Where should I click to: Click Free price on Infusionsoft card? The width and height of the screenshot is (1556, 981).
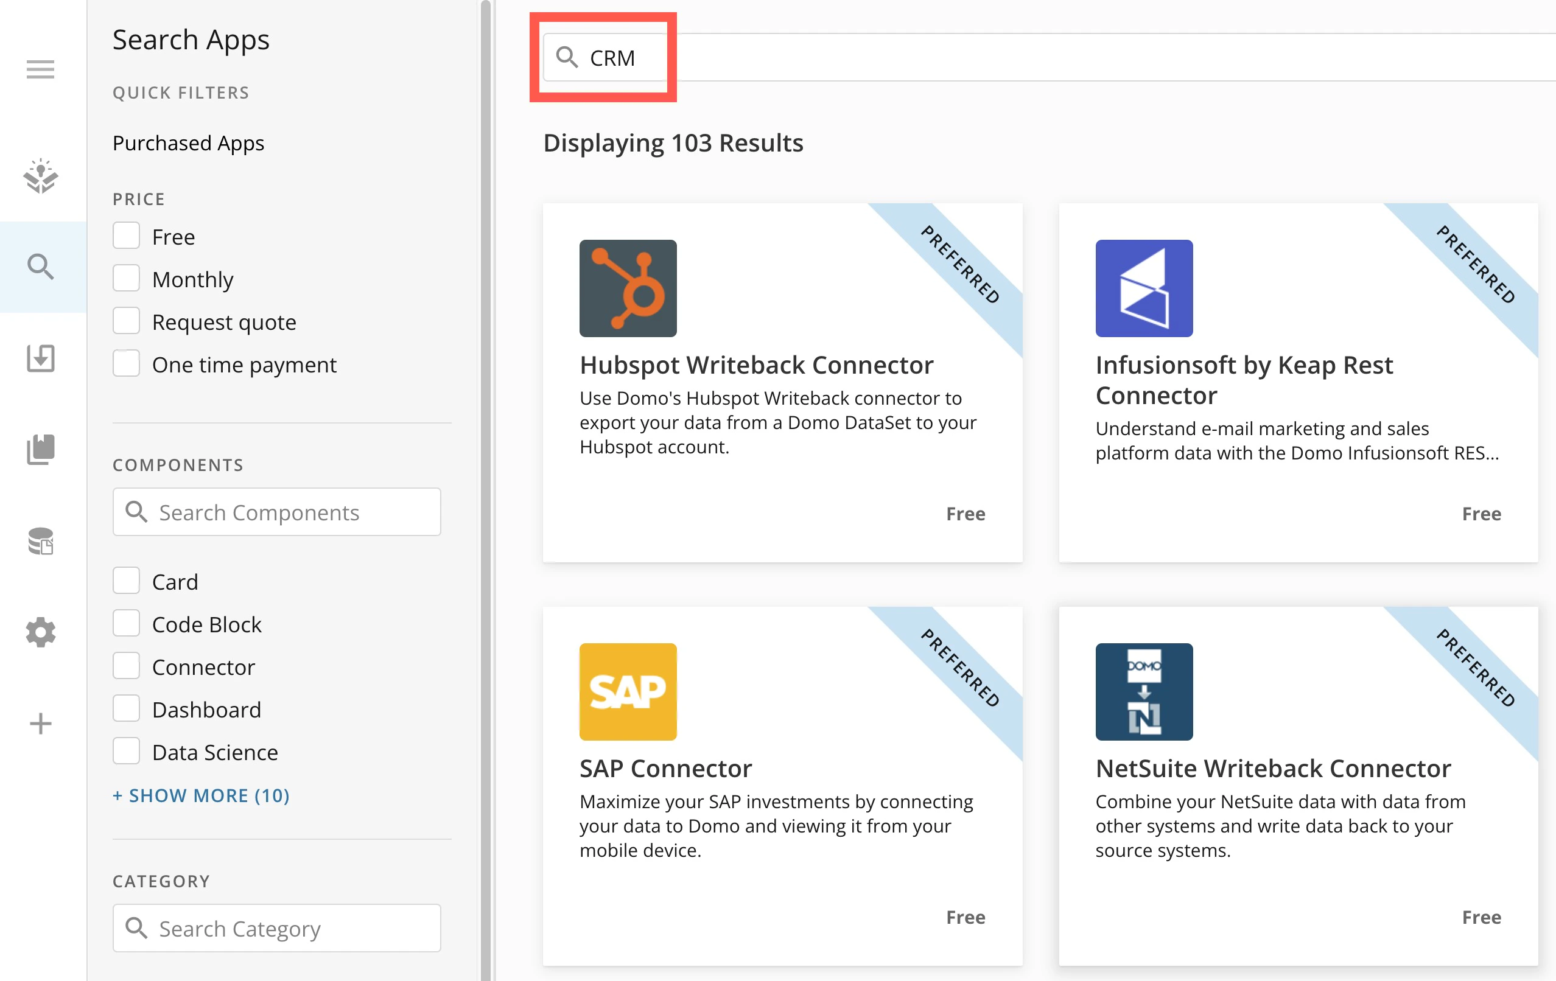pos(1481,514)
